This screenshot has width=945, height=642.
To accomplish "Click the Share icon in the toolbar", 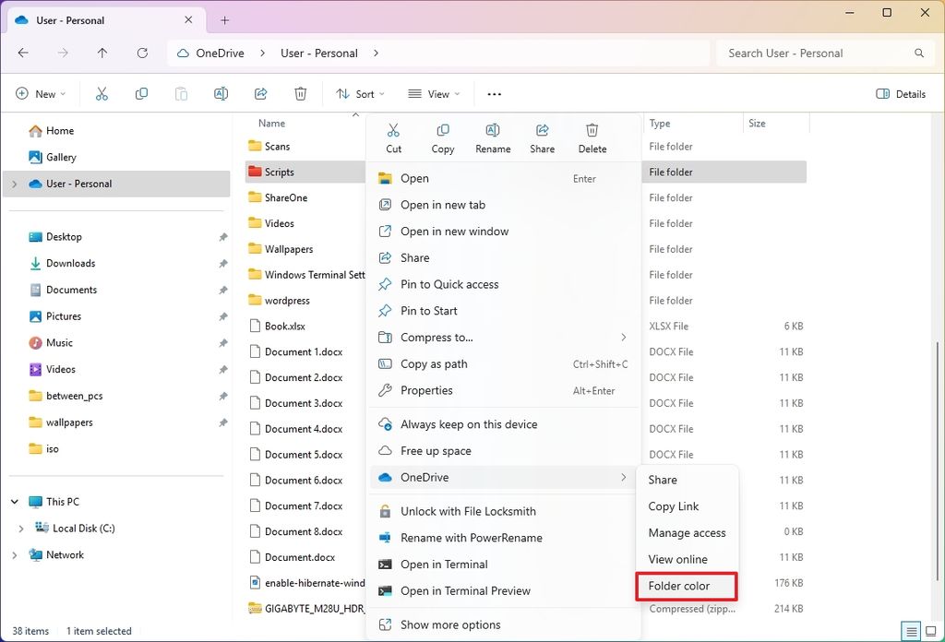I will 261,93.
